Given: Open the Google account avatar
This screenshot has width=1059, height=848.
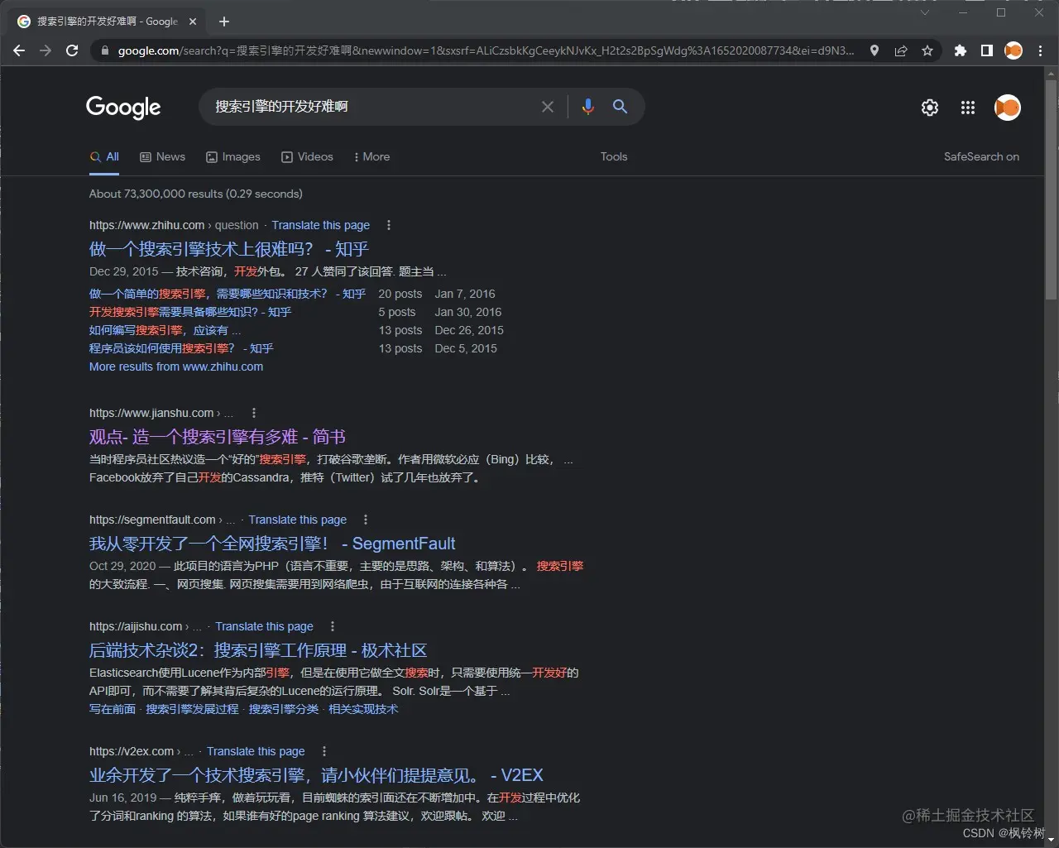Looking at the screenshot, I should click(1007, 108).
